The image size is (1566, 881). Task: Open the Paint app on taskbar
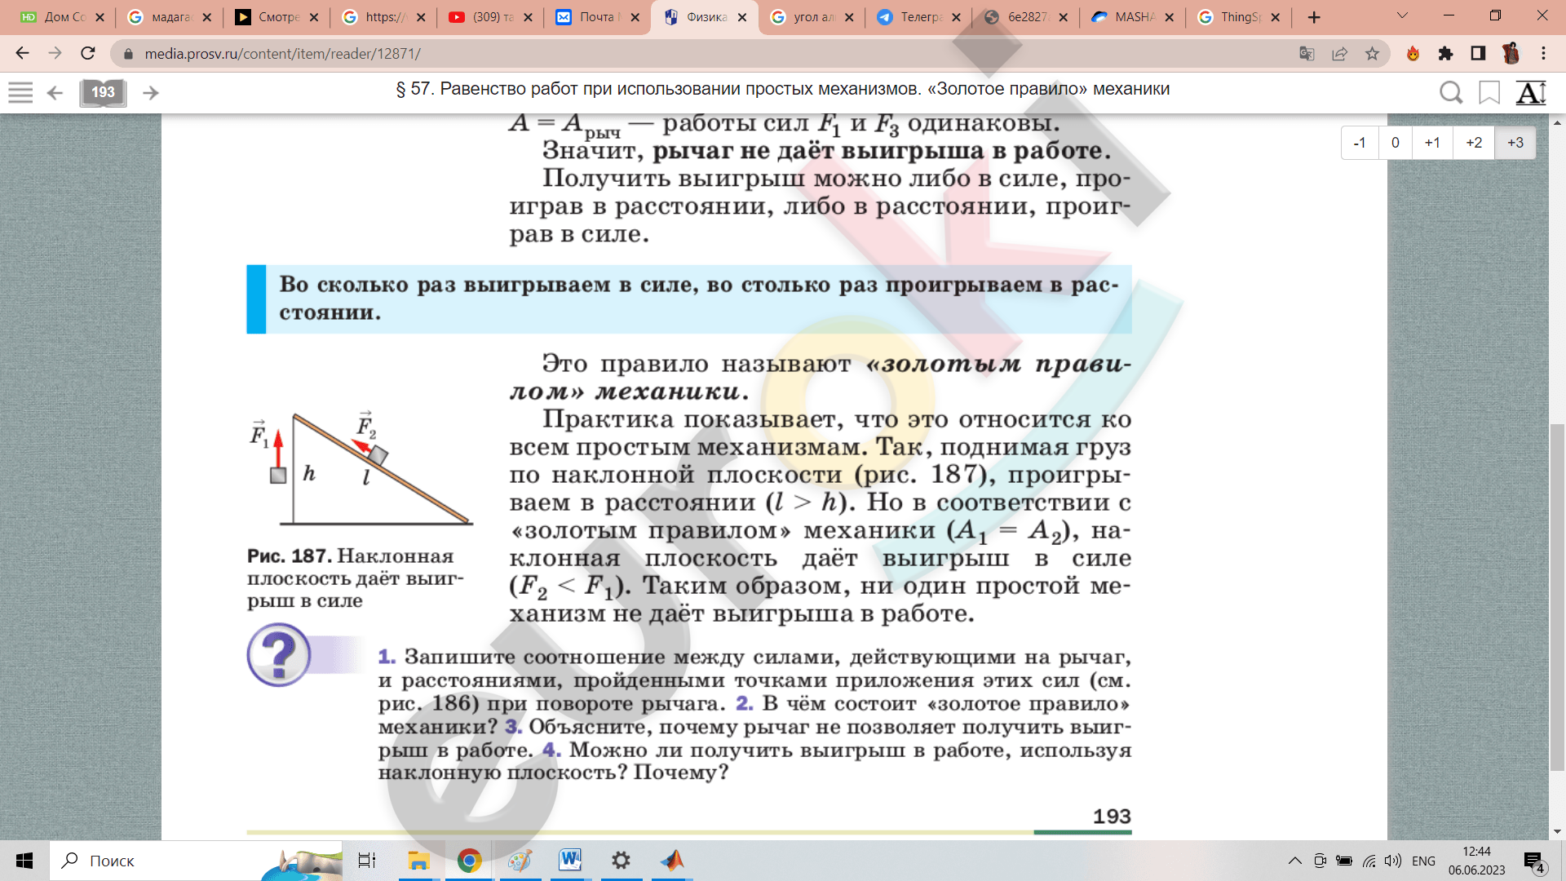520,861
